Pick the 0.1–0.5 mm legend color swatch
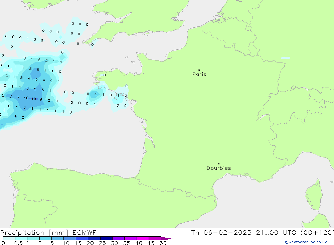334x245 pixels. [x=9, y=238]
